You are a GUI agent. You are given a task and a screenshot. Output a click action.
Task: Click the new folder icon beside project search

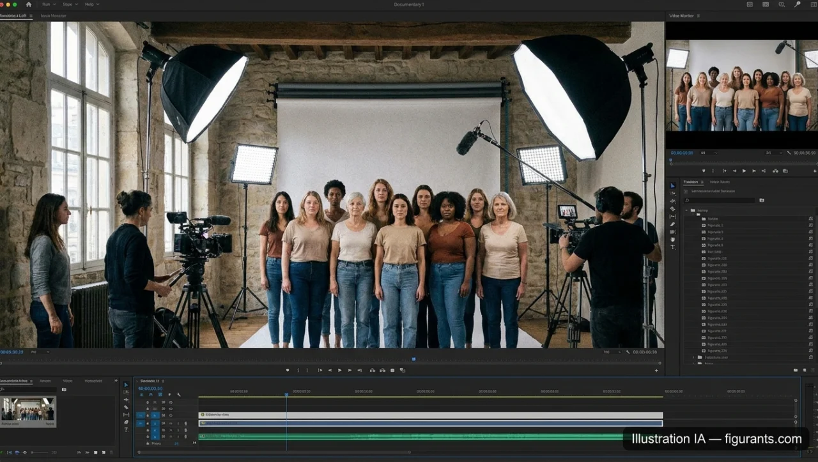point(762,200)
